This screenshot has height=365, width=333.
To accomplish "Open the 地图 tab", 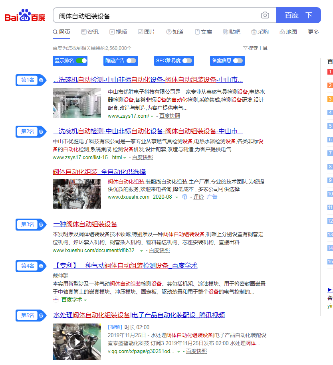I will click(288, 32).
